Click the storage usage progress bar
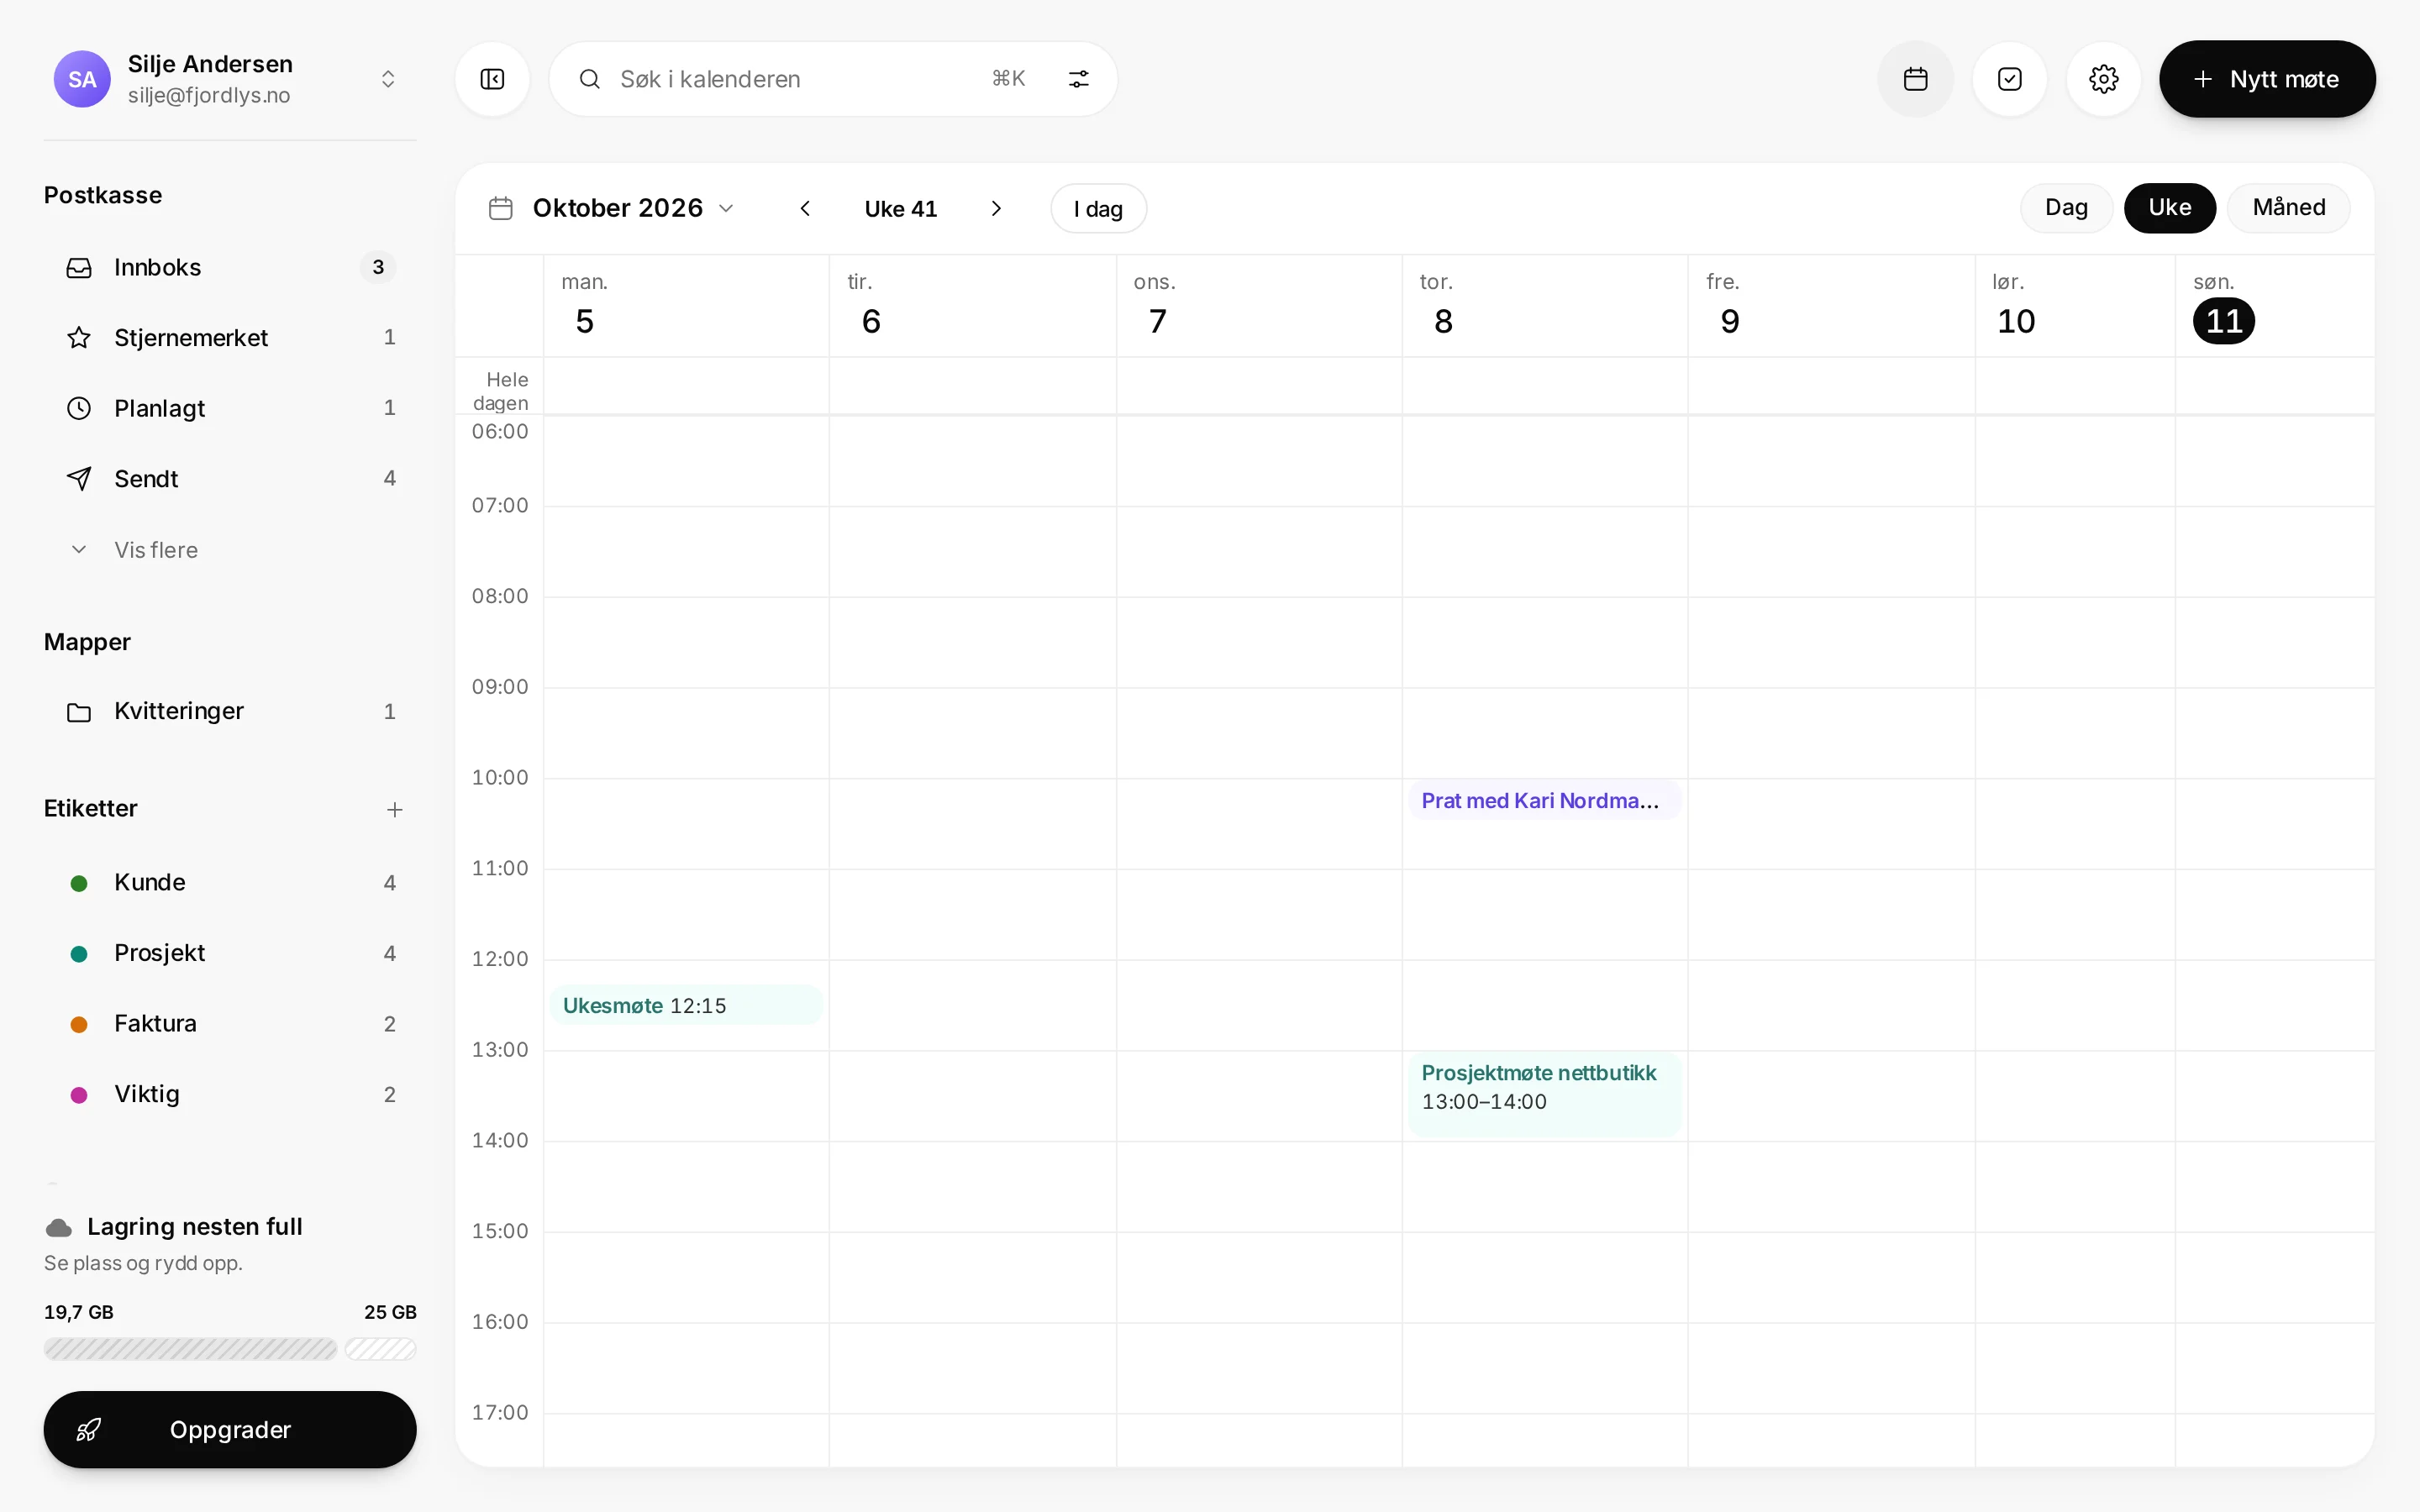 pyautogui.click(x=230, y=1349)
